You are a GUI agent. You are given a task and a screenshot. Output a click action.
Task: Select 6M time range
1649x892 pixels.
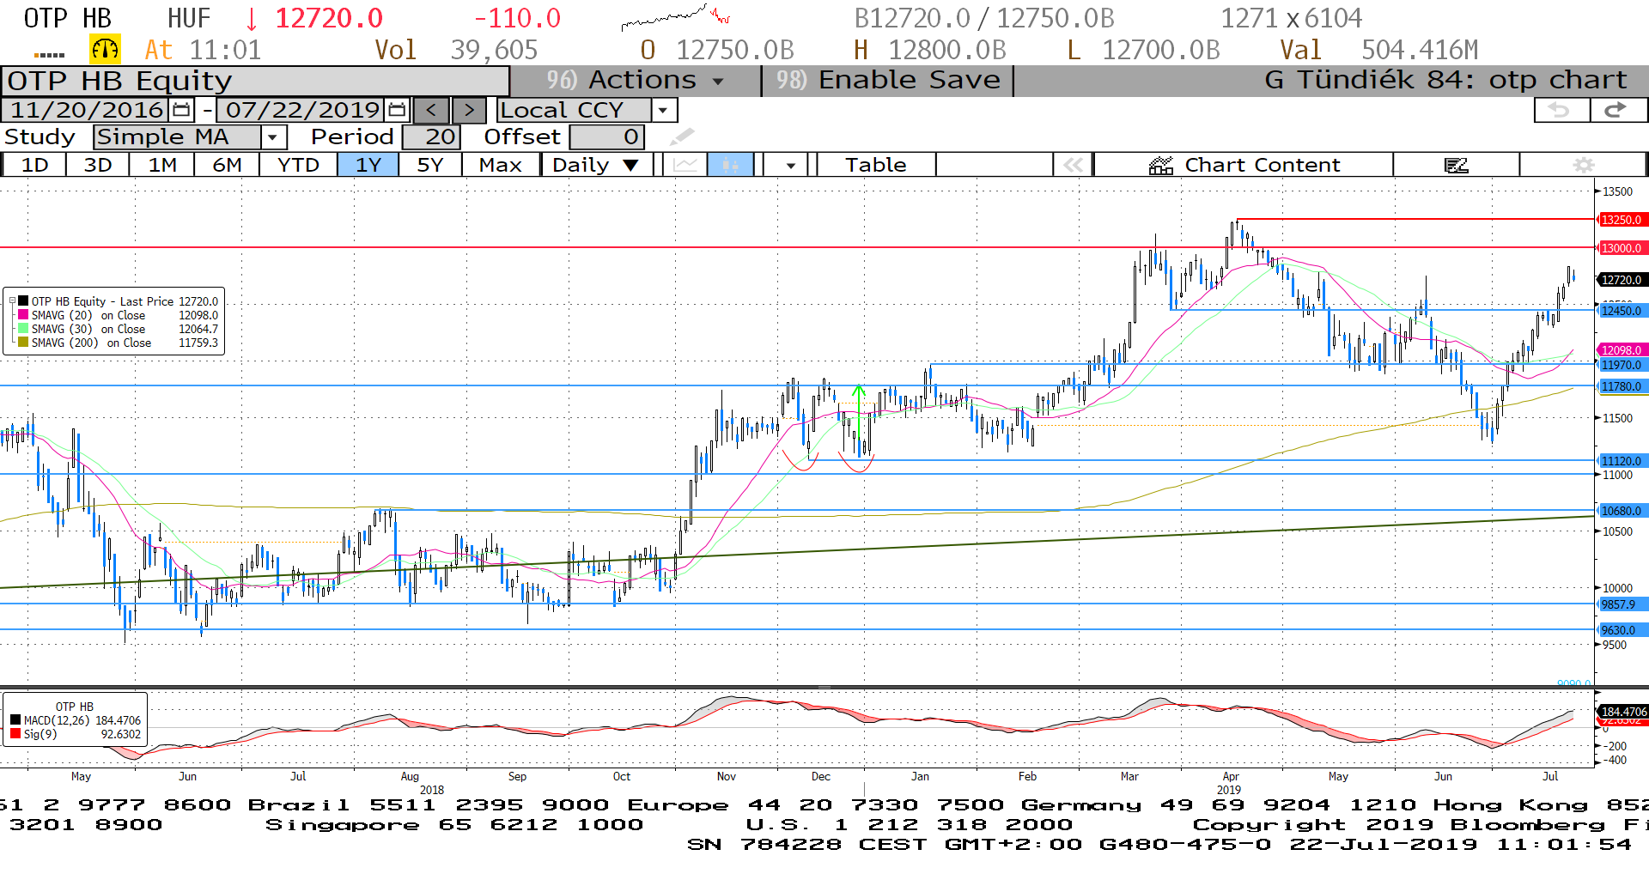pos(227,165)
